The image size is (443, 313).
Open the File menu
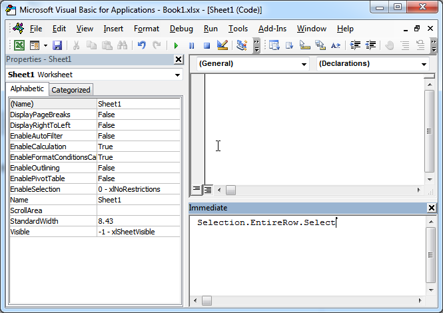pyautogui.click(x=36, y=29)
